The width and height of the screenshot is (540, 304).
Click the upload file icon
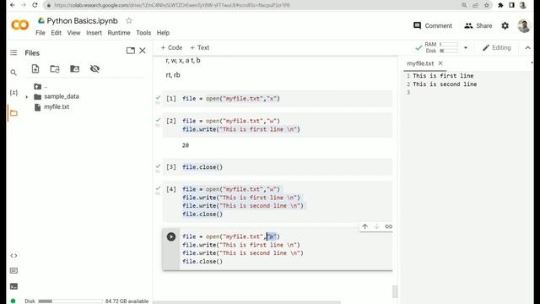click(x=35, y=68)
